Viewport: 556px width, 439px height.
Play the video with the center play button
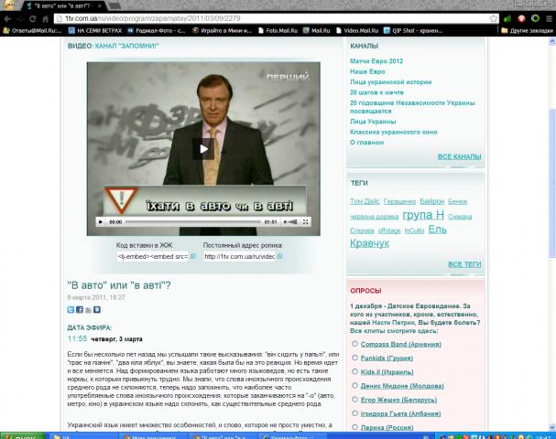tap(203, 146)
